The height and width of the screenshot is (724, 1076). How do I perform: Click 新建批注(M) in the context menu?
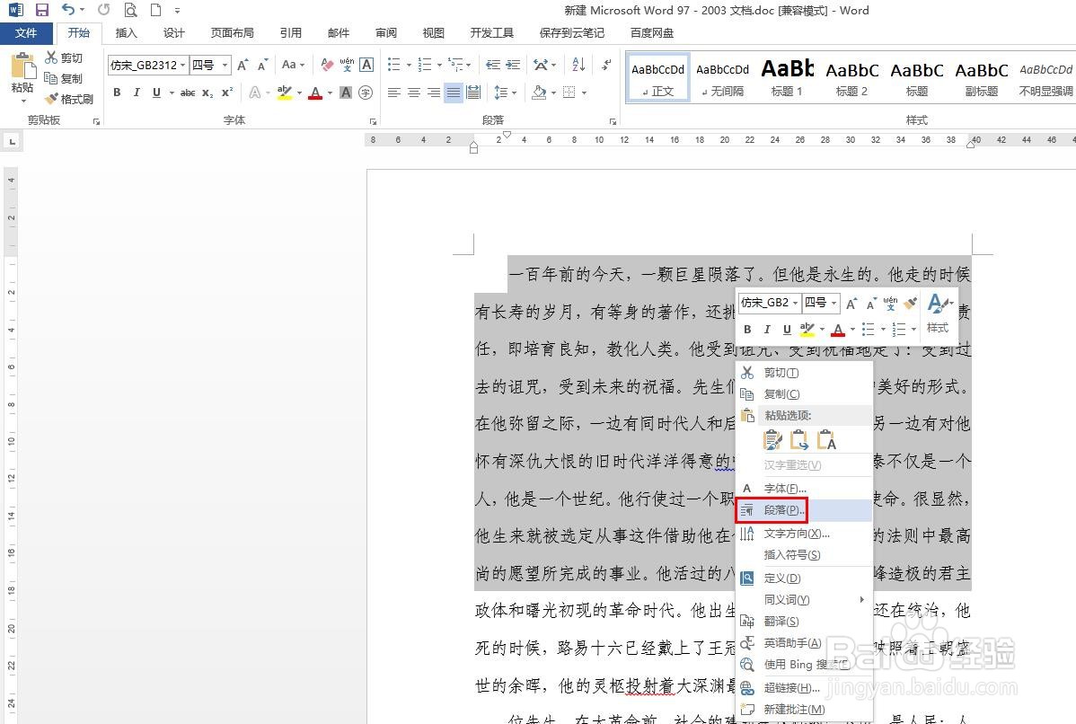click(x=804, y=709)
